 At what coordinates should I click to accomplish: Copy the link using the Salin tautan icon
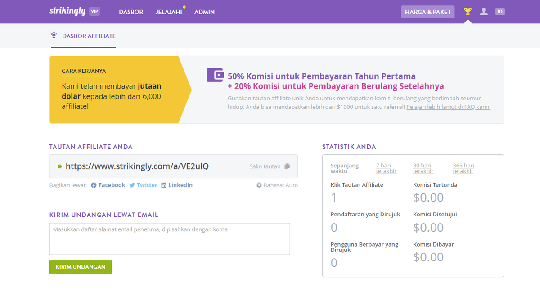[287, 166]
